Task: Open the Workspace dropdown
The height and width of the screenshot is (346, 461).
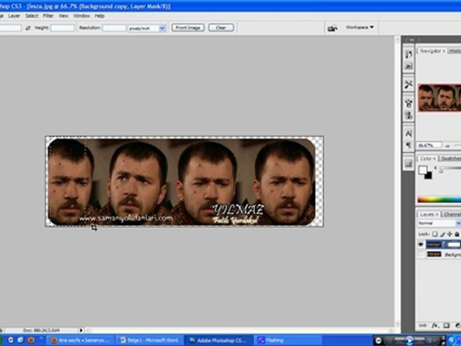Action: point(359,27)
